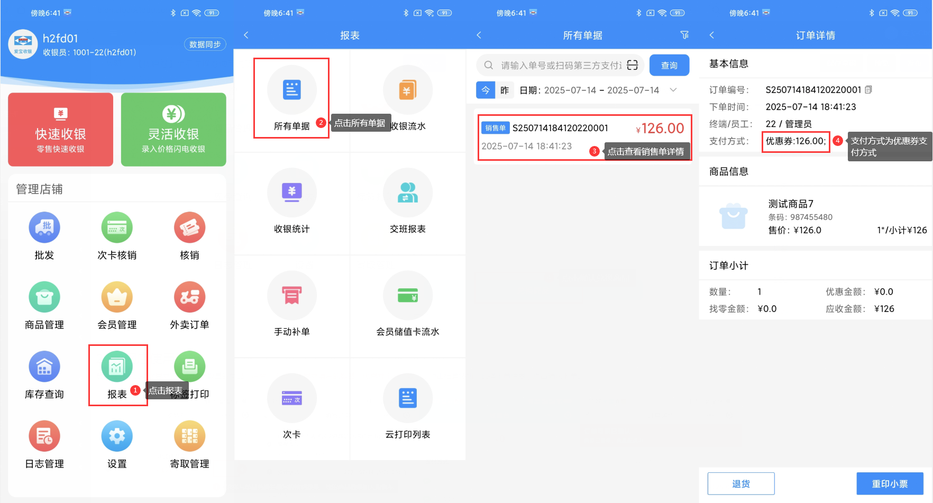
Task: Select the 今 today date toggle
Action: [486, 90]
